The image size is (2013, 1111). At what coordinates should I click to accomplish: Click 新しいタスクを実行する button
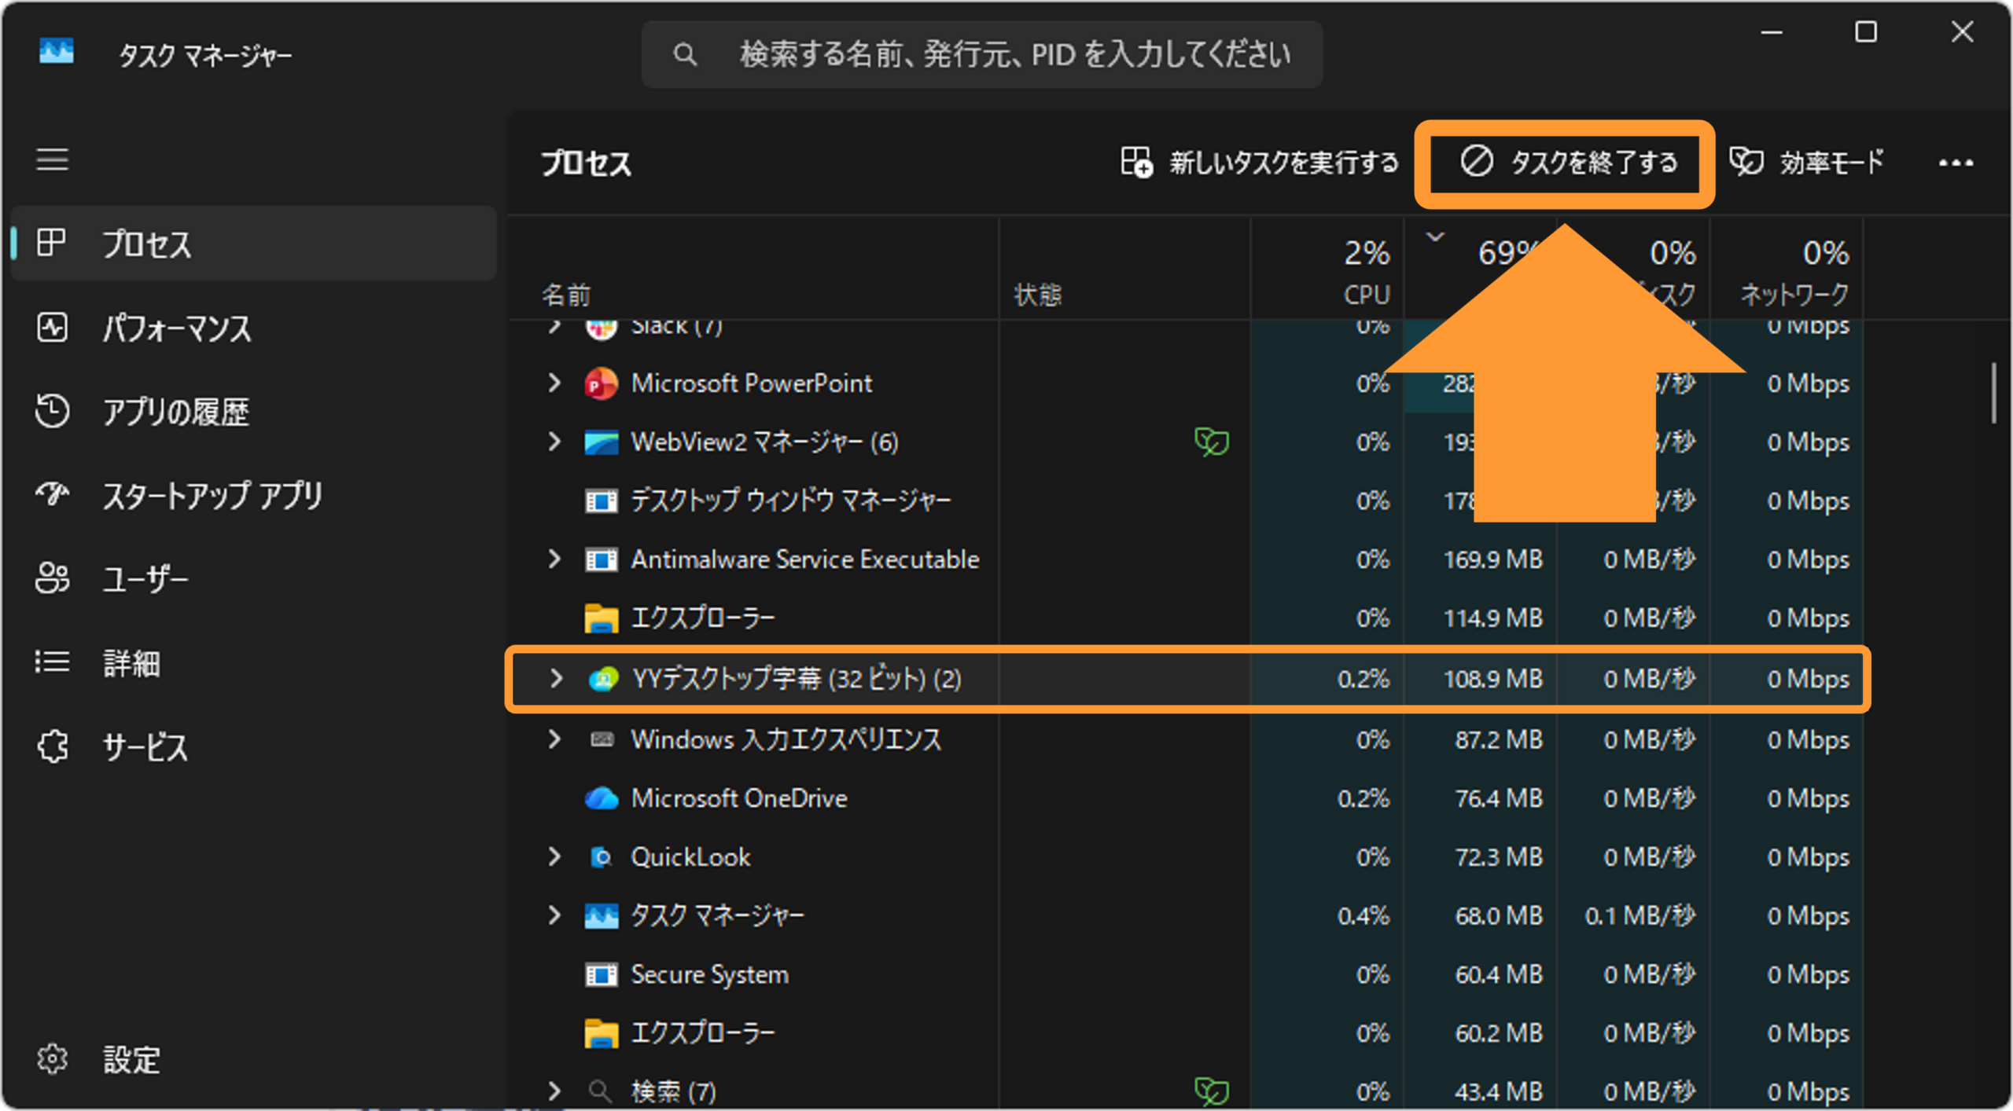[1259, 163]
